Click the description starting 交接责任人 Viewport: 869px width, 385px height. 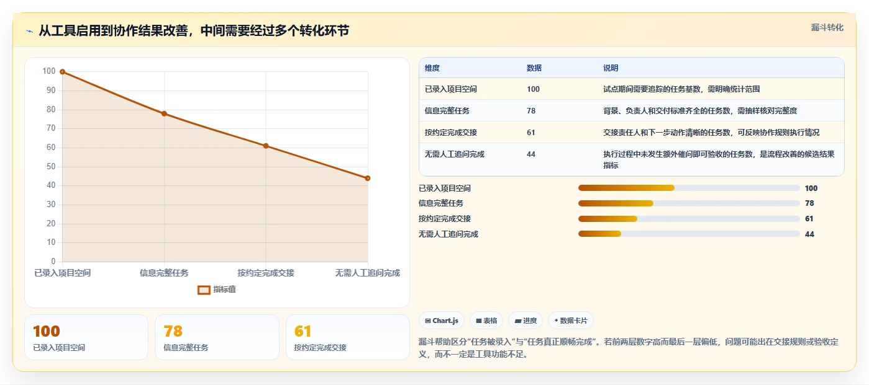pos(711,133)
